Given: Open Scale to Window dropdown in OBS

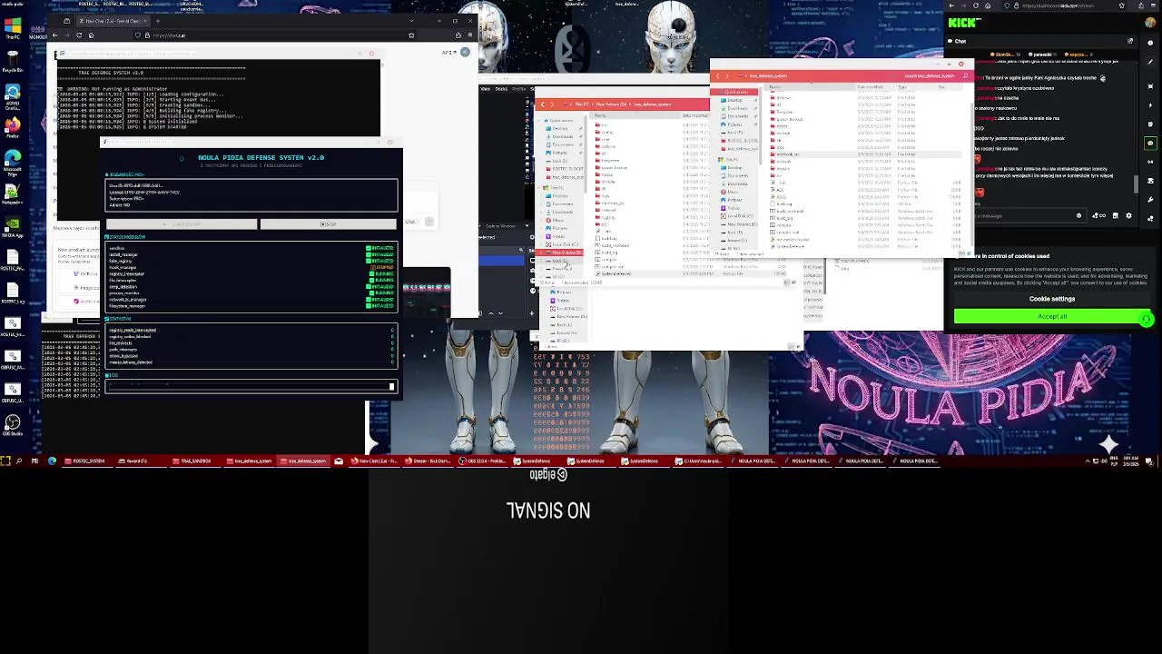Looking at the screenshot, I should 506,226.
